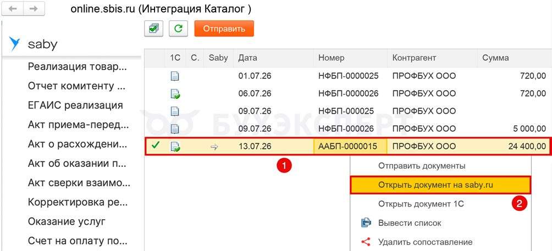Select number cell ААБП-0000015
This screenshot has width=552, height=251.
(x=350, y=146)
